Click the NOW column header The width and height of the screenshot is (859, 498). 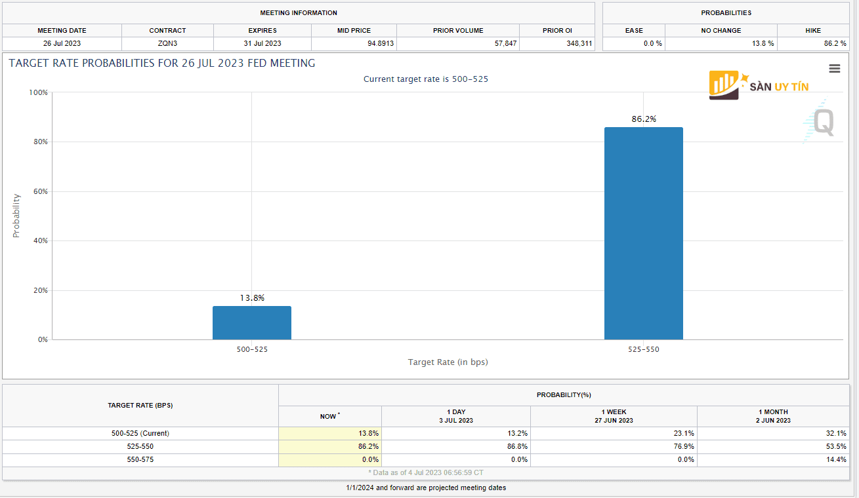click(x=330, y=416)
